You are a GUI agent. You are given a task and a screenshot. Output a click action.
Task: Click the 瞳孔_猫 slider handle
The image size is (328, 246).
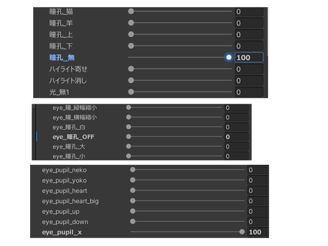point(131,12)
